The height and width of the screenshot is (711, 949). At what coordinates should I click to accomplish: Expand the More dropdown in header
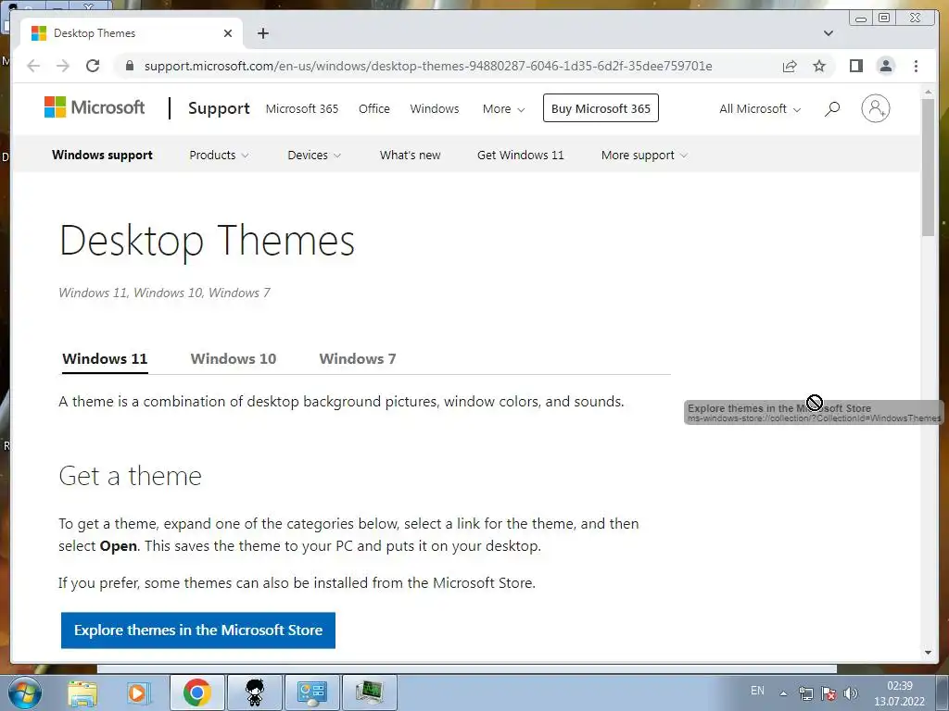point(503,109)
